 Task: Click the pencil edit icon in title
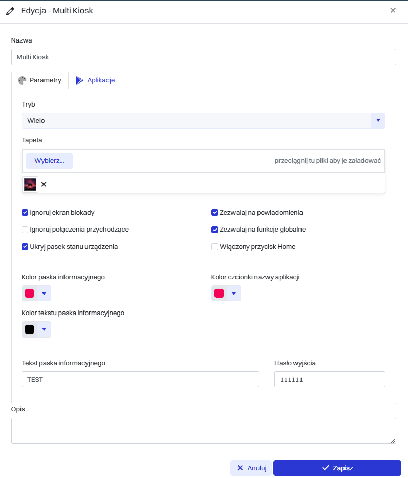click(x=10, y=10)
